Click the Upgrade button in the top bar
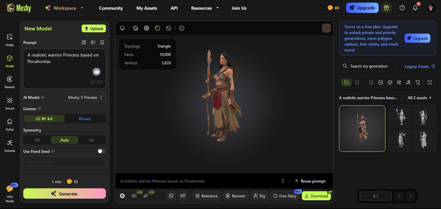The height and width of the screenshot is (209, 441). pyautogui.click(x=362, y=8)
